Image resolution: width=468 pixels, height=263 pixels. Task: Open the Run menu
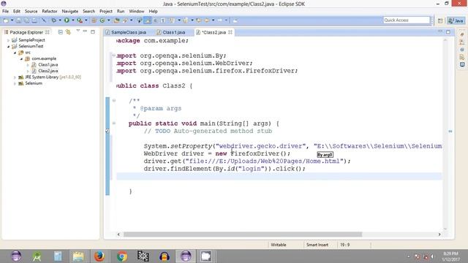click(x=121, y=12)
